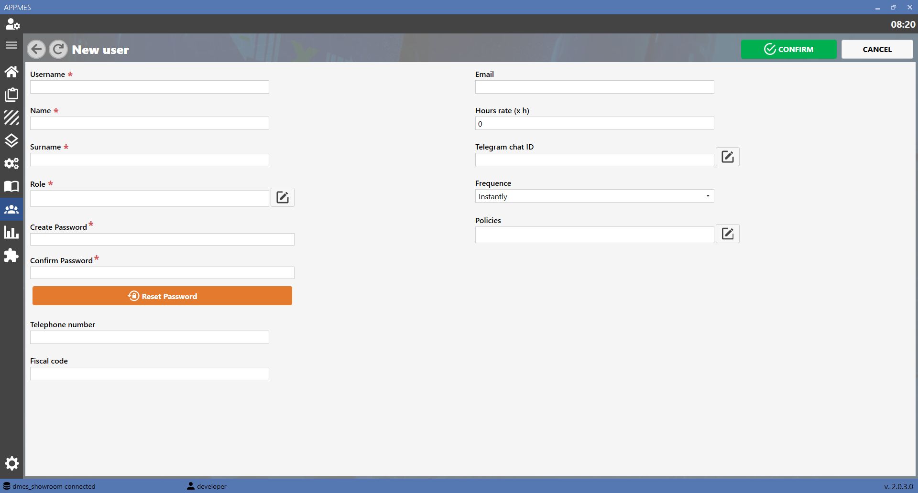
Task: Open the puzzle piece plugins sidebar icon
Action: click(x=11, y=255)
